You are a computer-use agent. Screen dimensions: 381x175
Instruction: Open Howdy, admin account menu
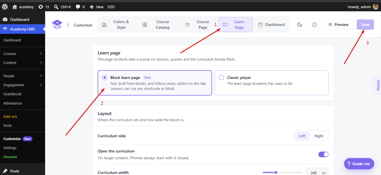[x=363, y=7]
